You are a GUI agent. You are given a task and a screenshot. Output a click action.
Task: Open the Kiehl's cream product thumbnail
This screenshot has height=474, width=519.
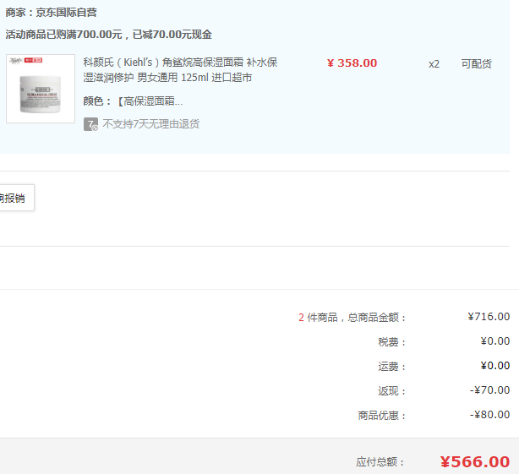pyautogui.click(x=41, y=89)
